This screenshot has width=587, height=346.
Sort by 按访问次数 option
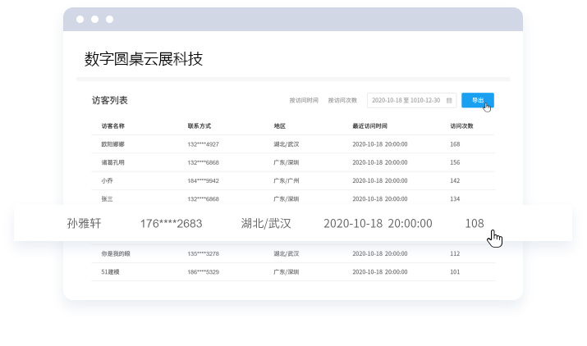coord(342,101)
